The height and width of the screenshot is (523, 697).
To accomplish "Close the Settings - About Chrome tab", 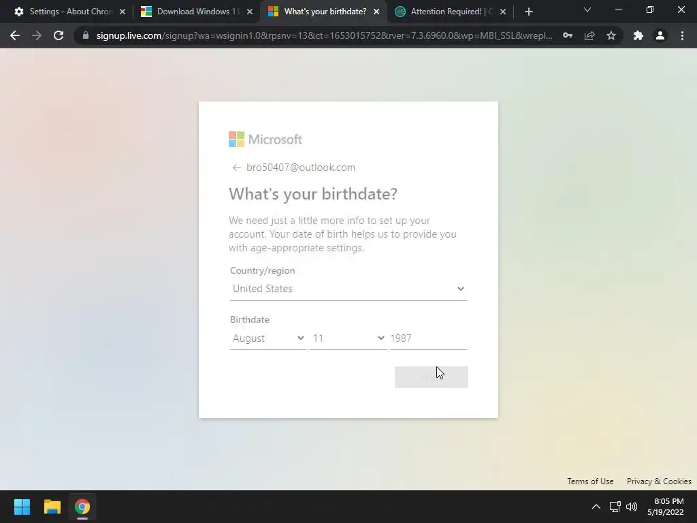I will coord(123,12).
